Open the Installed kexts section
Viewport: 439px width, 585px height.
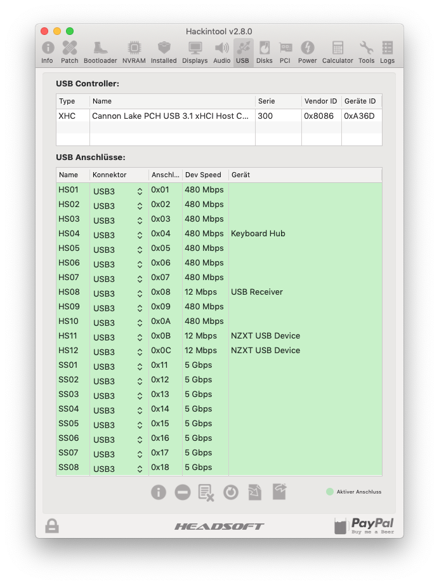pos(164,52)
